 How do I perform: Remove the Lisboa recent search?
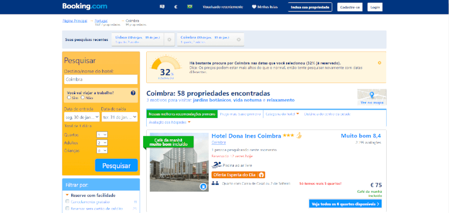coord(169,39)
